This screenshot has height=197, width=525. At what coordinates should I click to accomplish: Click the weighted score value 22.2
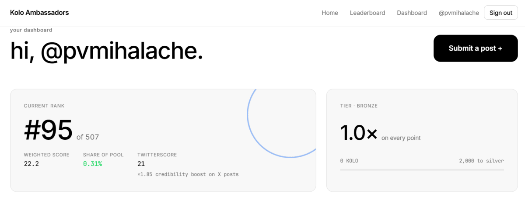[31, 164]
